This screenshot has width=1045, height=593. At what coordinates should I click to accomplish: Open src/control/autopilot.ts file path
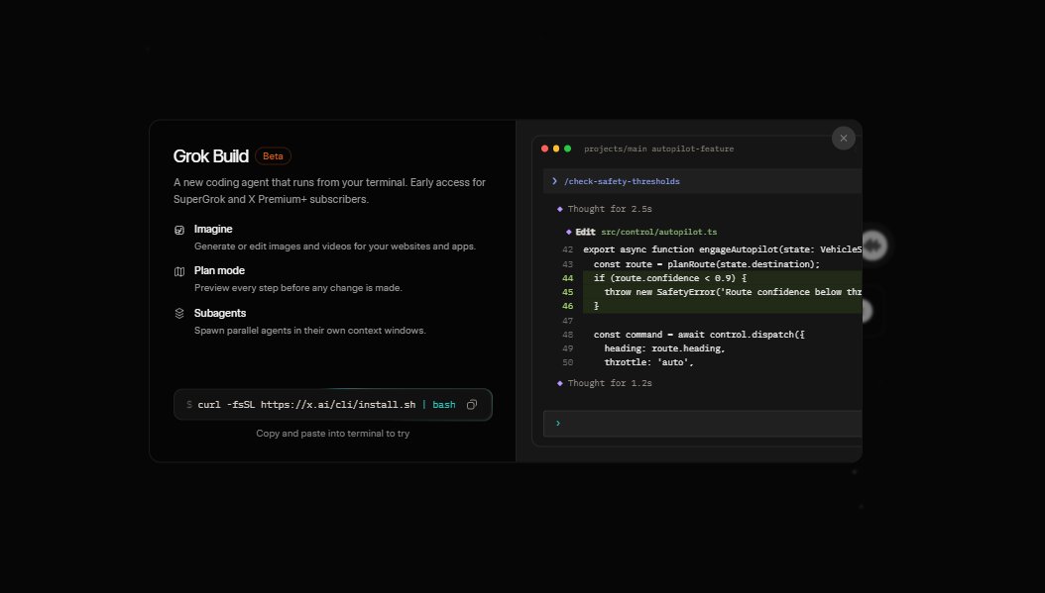659,232
